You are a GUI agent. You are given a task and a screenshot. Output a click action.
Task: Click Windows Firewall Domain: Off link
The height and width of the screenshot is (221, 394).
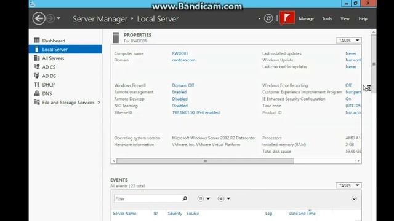click(x=183, y=85)
